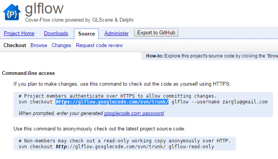
Task: Click Request code review link
Action: click(x=99, y=46)
